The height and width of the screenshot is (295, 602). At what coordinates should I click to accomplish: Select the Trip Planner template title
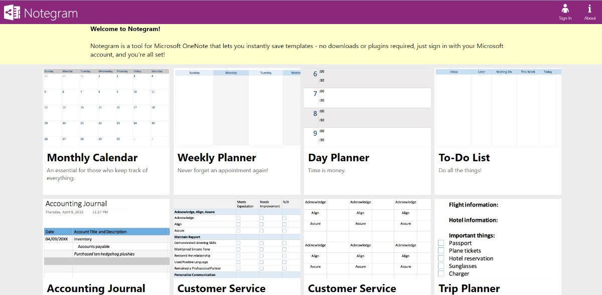click(x=469, y=288)
